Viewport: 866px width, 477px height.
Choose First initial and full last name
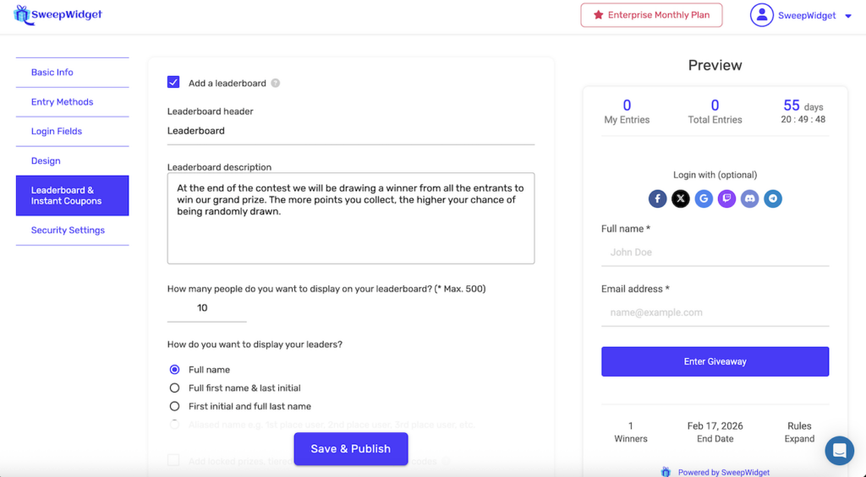(175, 407)
